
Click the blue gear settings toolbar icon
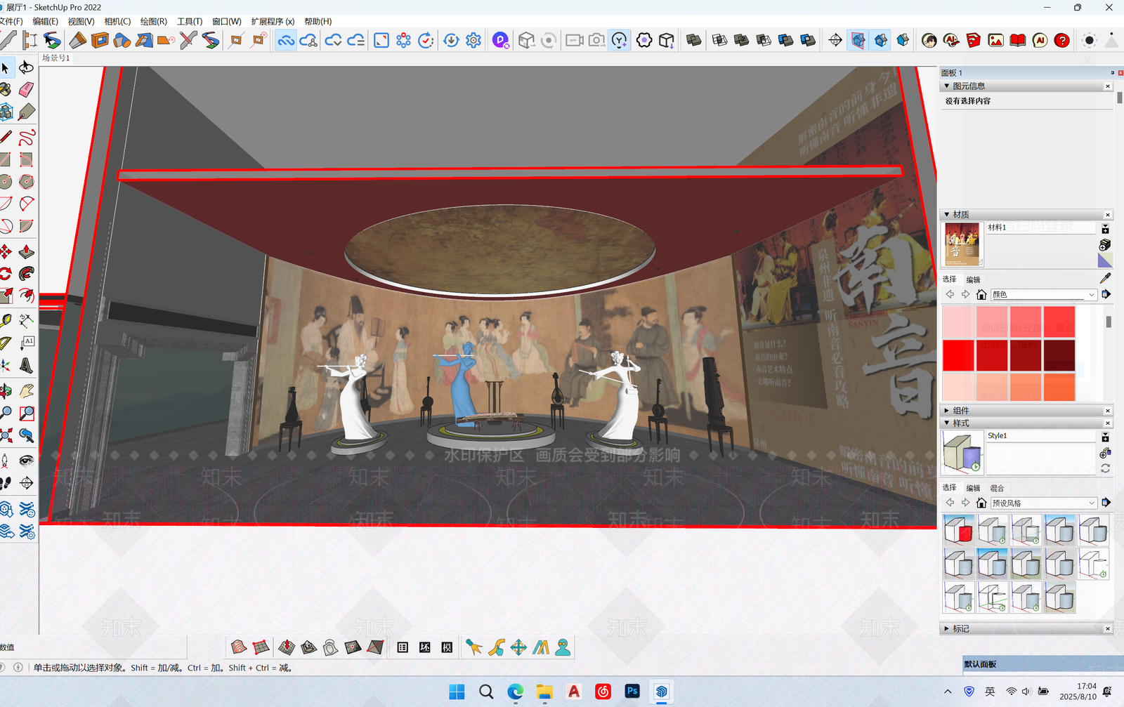click(x=473, y=40)
